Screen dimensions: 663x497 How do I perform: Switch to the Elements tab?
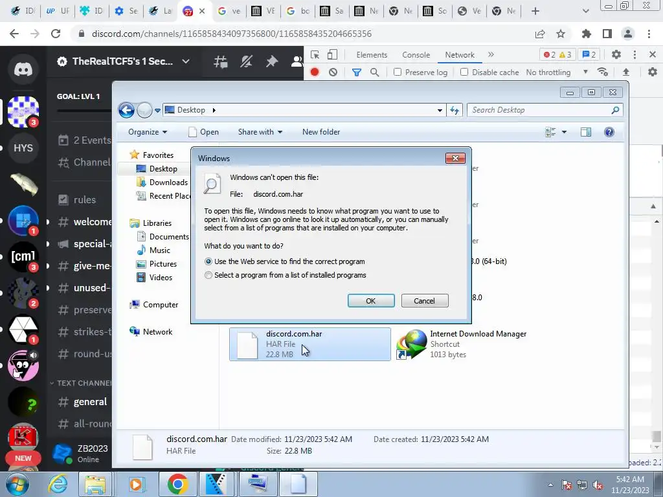[x=372, y=55]
